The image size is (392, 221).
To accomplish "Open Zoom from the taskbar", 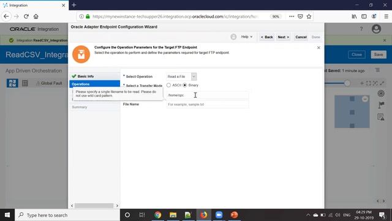I will pyautogui.click(x=219, y=215).
